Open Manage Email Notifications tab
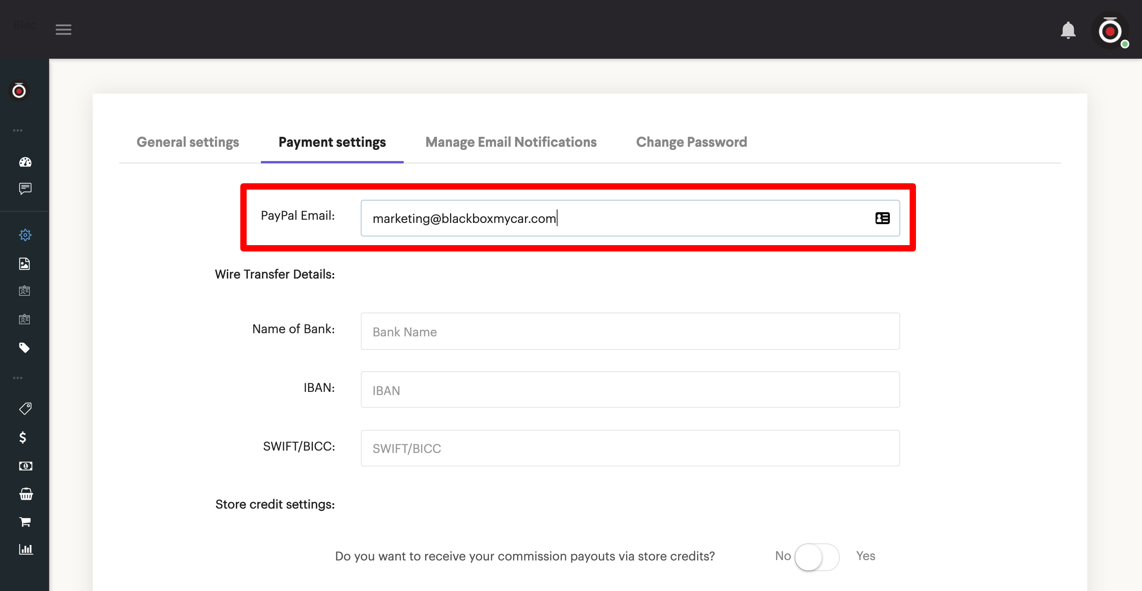The image size is (1142, 591). (511, 142)
